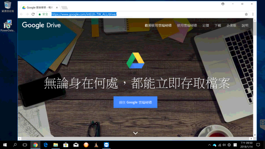The width and height of the screenshot is (265, 149).
Task: Click the circled X tray icon
Action: [x=229, y=145]
